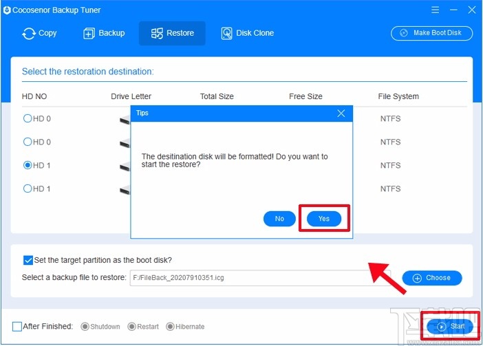Click NTFS in the selected HD 1 row
483x346 pixels.
tap(390, 165)
